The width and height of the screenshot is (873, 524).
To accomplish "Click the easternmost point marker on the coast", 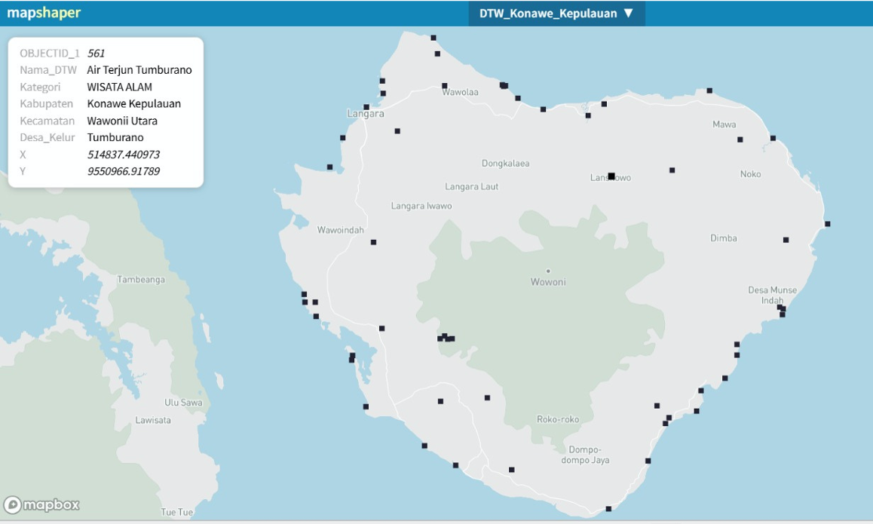I will click(x=827, y=224).
